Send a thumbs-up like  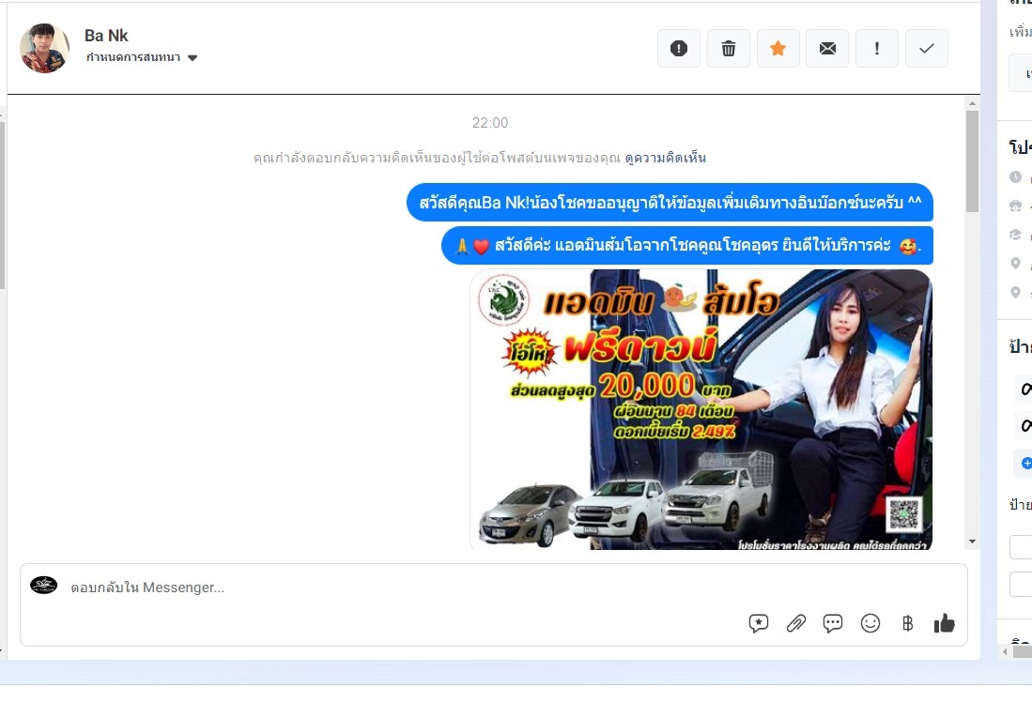(944, 623)
